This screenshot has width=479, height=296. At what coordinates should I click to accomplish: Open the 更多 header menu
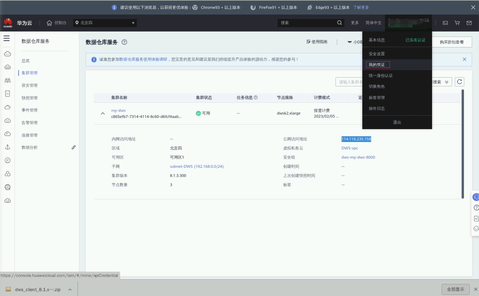[x=355, y=23]
